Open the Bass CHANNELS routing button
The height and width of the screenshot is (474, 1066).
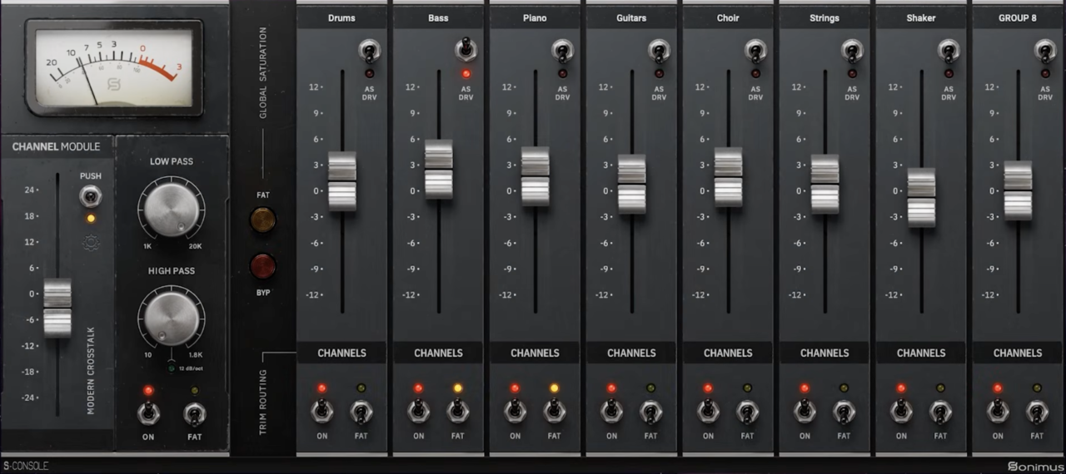pyautogui.click(x=438, y=353)
